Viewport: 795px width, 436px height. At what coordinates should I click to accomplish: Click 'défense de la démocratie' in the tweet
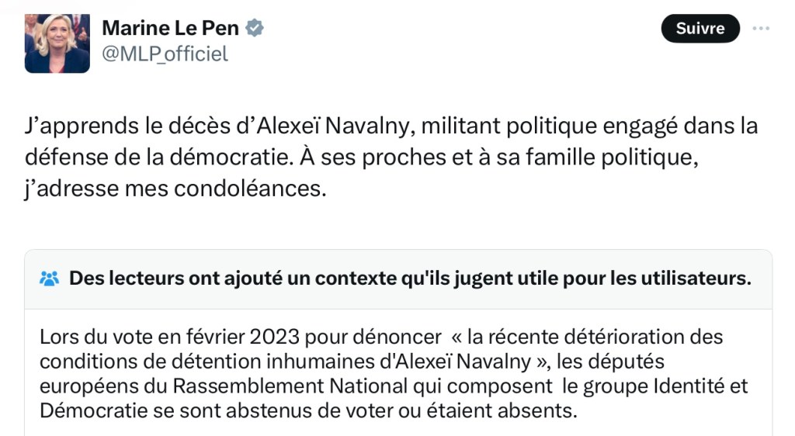click(165, 157)
